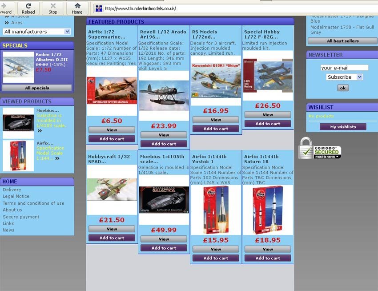
Task: Open Airfix Supermarine Spitfire box image
Action: click(x=112, y=91)
